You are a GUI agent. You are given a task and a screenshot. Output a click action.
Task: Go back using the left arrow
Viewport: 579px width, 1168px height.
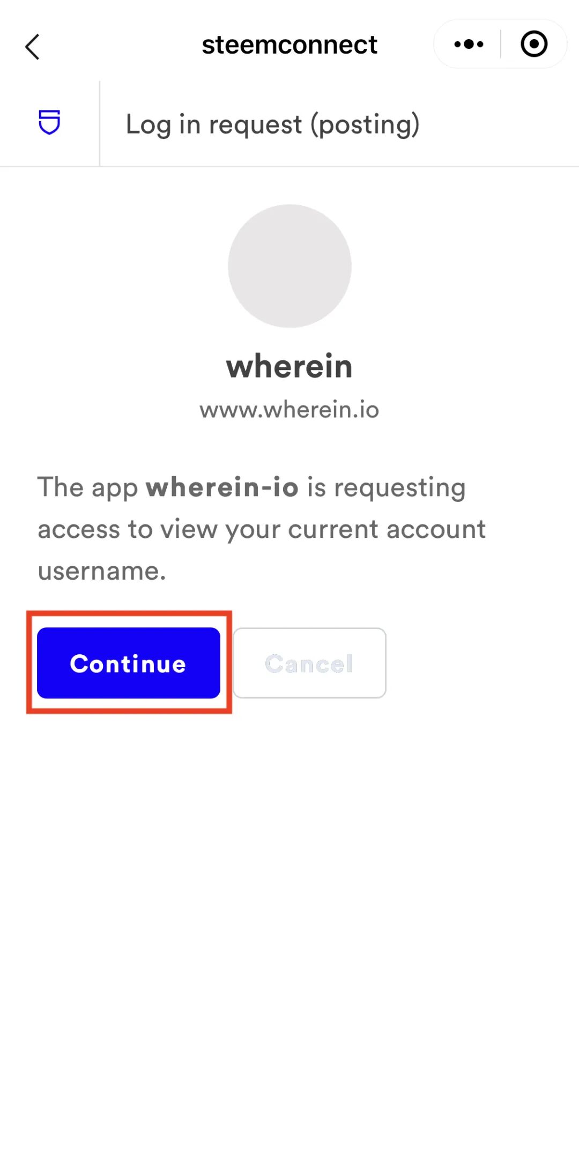pyautogui.click(x=33, y=47)
